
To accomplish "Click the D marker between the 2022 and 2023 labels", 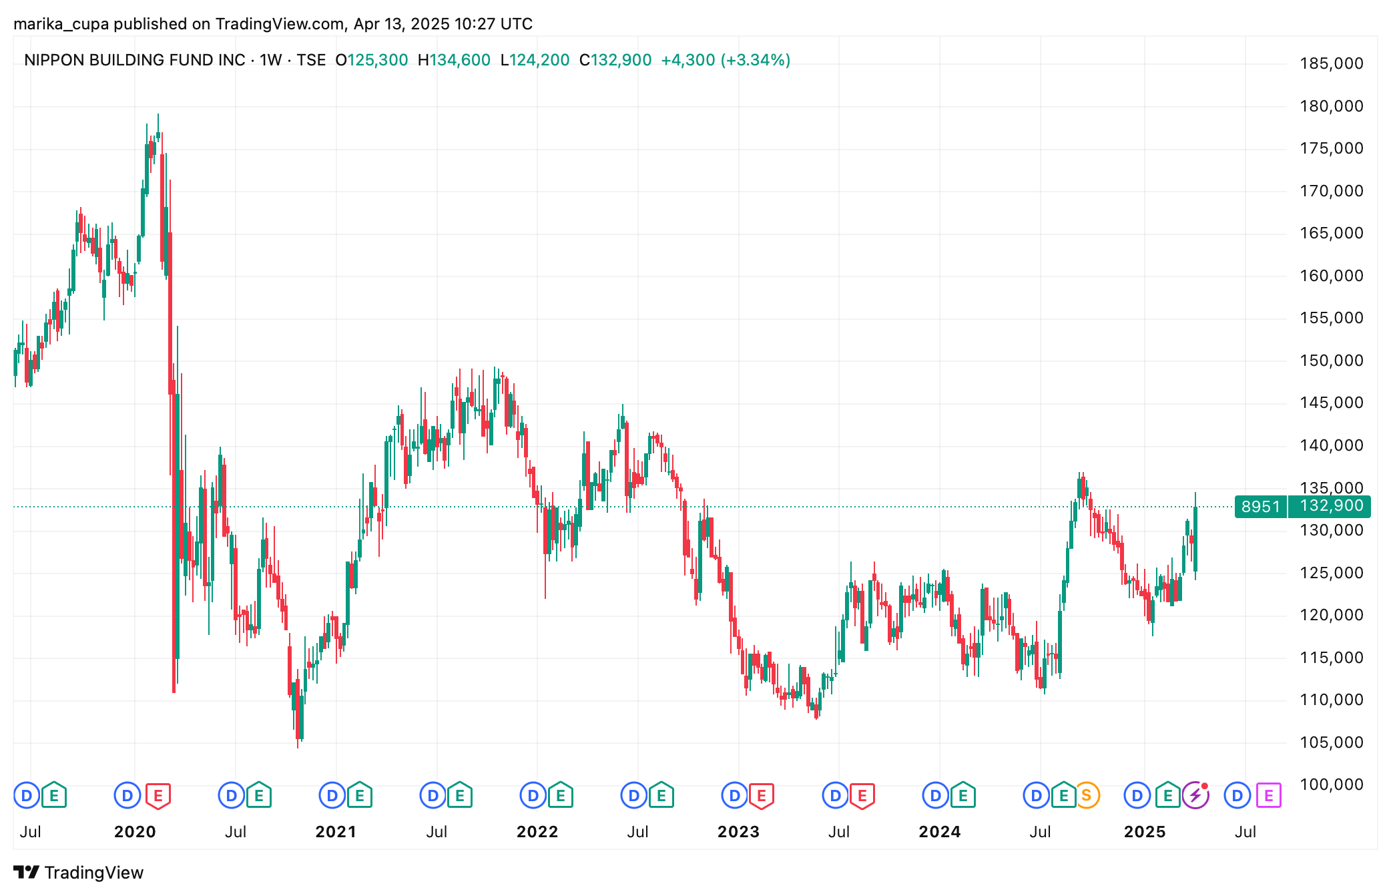I will (x=633, y=795).
